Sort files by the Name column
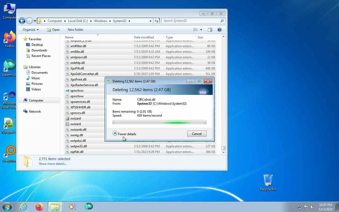The width and height of the screenshot is (339, 212). [x=97, y=37]
